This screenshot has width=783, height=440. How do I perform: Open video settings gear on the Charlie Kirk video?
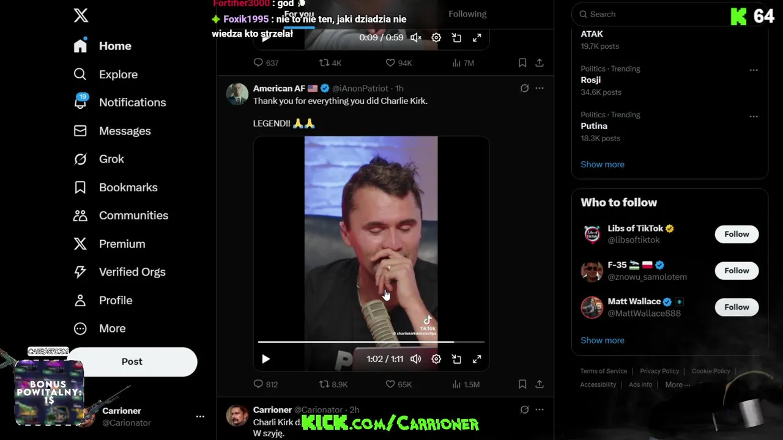[x=436, y=359]
